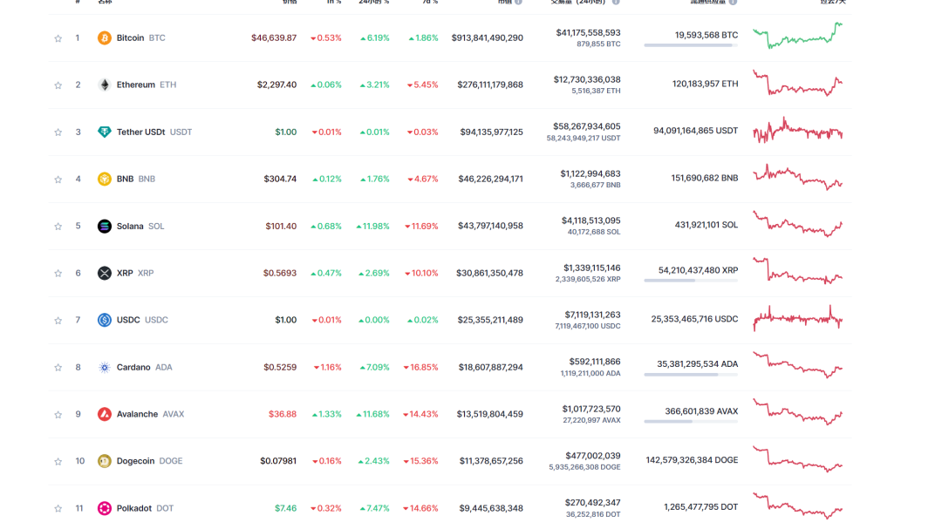Click the Solana coin logo icon

click(106, 226)
